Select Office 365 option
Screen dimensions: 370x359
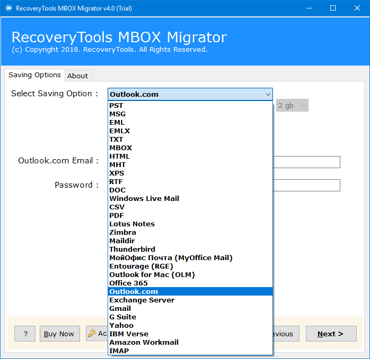coord(190,283)
